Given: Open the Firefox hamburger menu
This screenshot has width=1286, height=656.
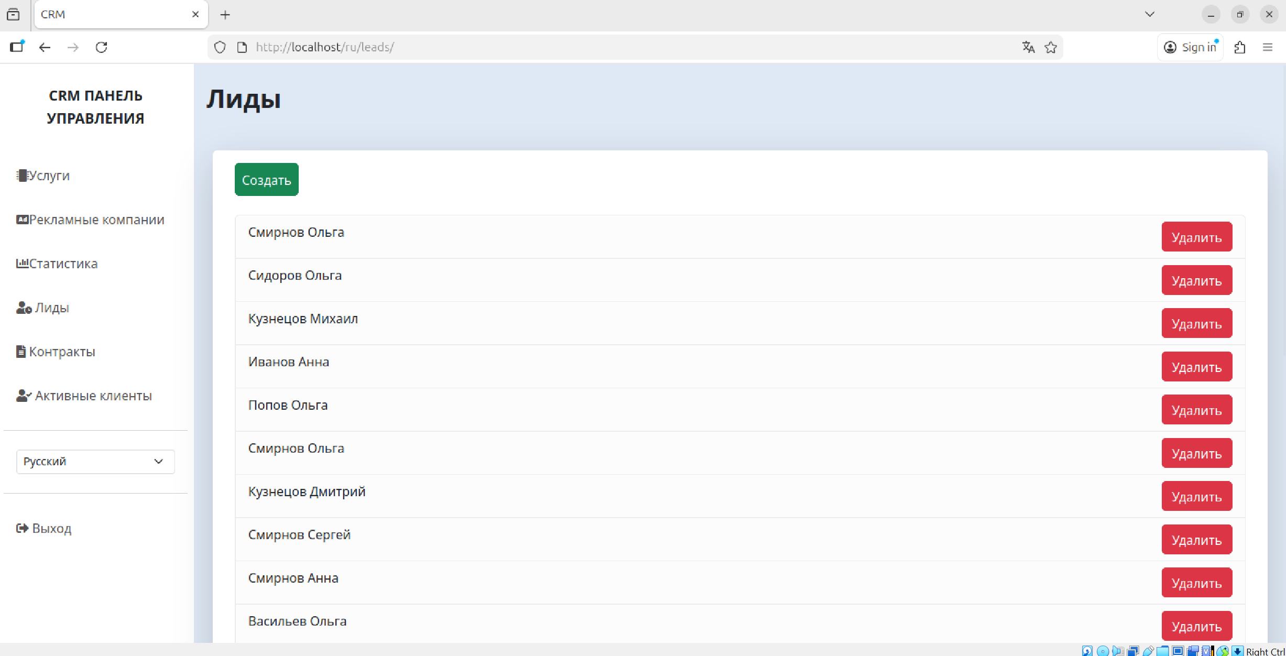Looking at the screenshot, I should coord(1268,47).
